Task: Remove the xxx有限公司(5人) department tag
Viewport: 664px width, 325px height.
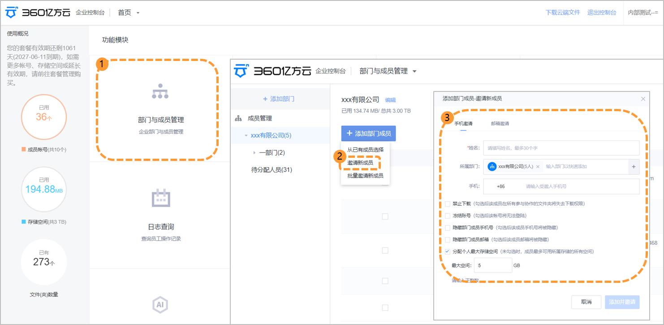Action: tap(538, 166)
